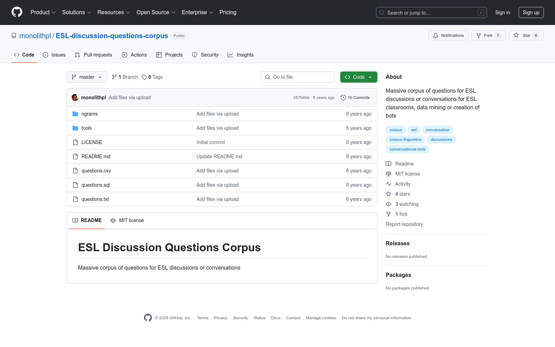Open the Security tab

pyautogui.click(x=205, y=55)
